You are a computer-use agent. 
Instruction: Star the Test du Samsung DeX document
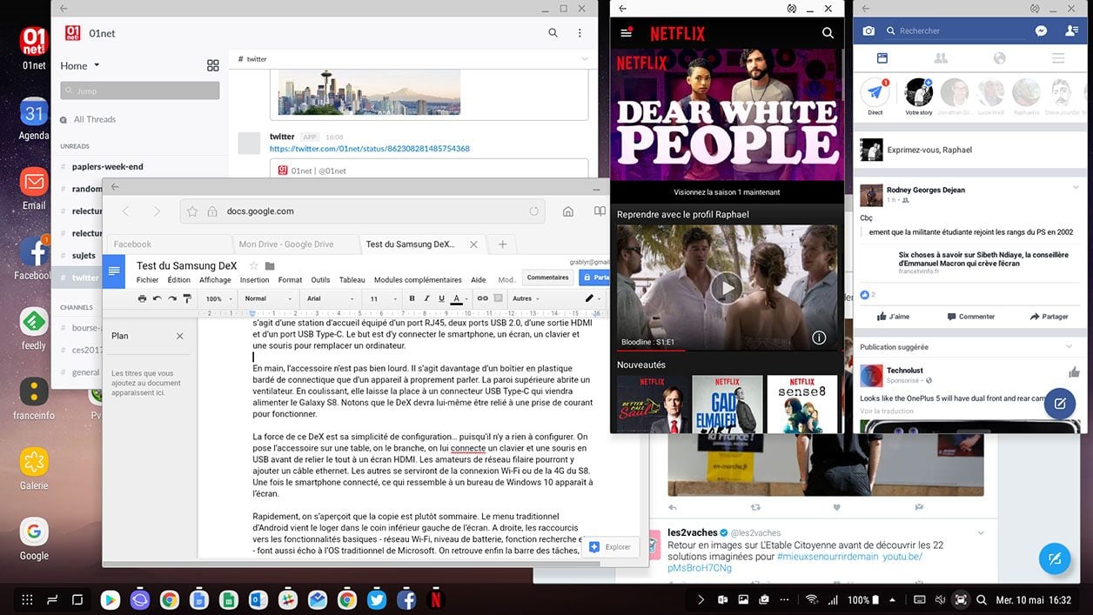pos(253,265)
